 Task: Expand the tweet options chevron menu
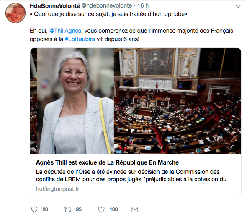click(x=238, y=6)
